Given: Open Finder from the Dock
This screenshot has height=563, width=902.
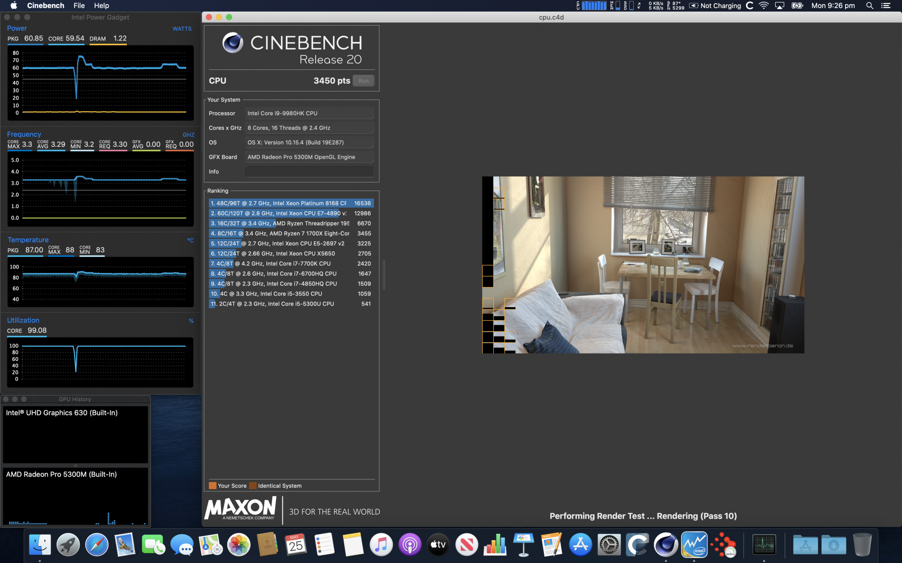Looking at the screenshot, I should pyautogui.click(x=40, y=545).
